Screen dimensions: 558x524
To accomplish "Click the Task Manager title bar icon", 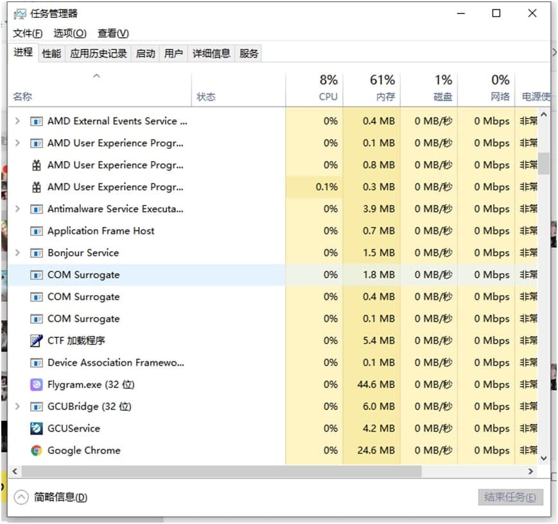I will click(x=20, y=13).
